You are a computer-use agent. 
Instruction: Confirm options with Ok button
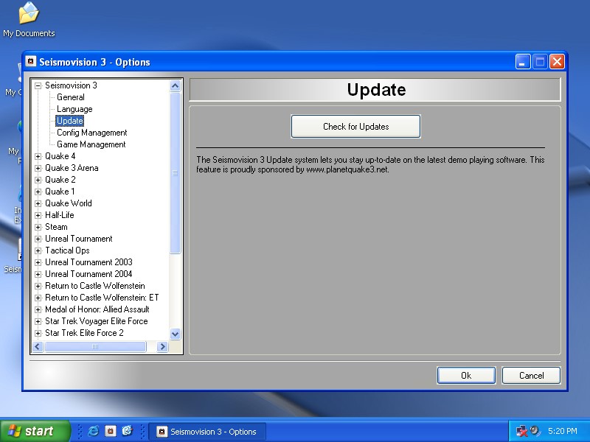point(466,376)
